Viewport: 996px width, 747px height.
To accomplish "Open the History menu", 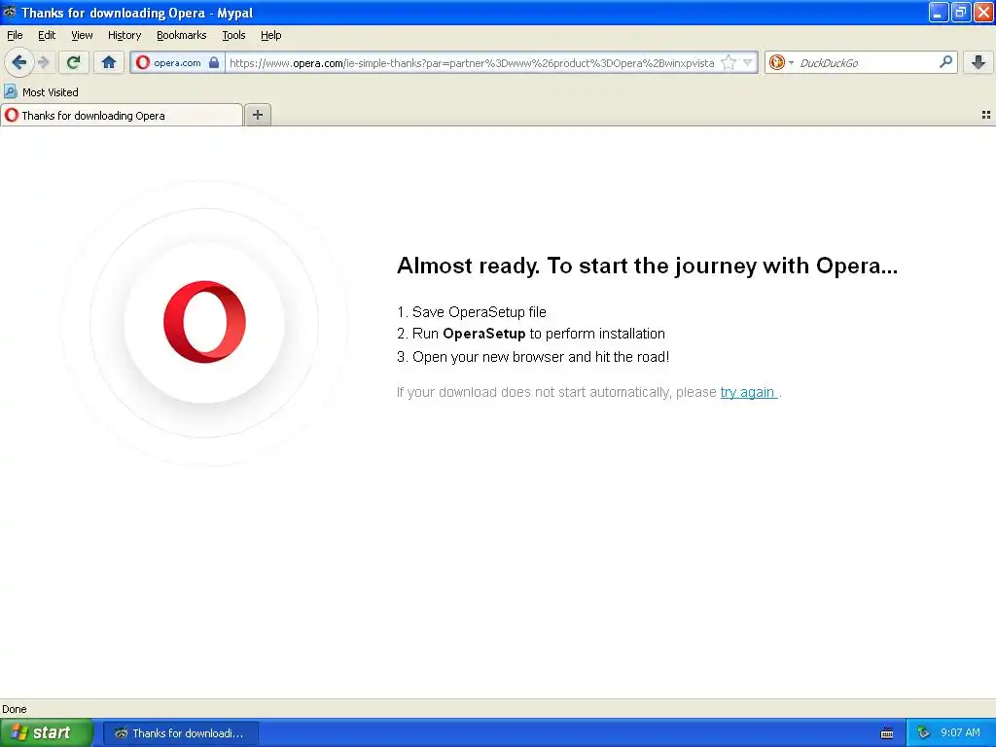I will [x=124, y=35].
